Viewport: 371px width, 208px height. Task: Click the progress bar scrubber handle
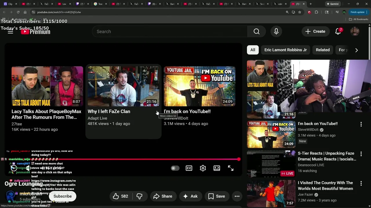[x=239, y=159]
